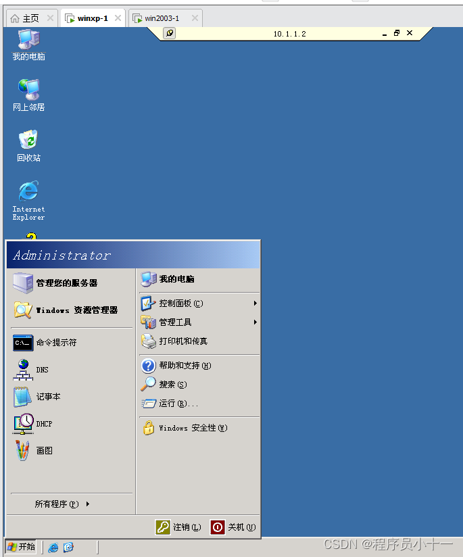Open 记事本 from Start menu
The height and width of the screenshot is (557, 463).
click(x=71, y=397)
